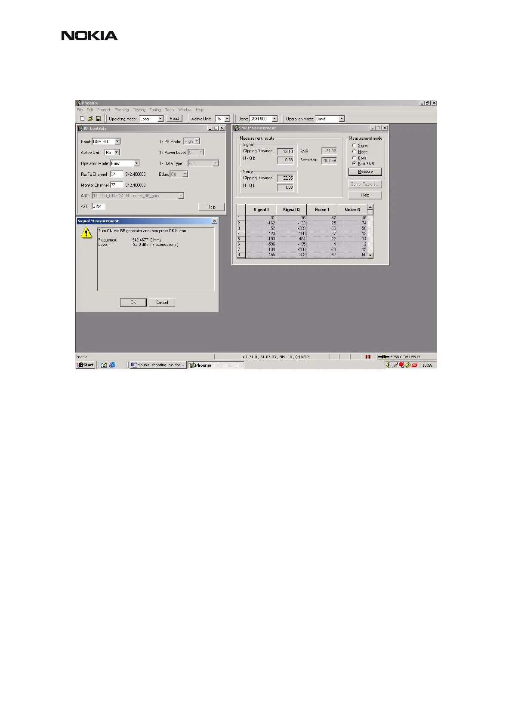
Task: Open the AGC dropdown in RF Controls
Action: pyautogui.click(x=181, y=196)
